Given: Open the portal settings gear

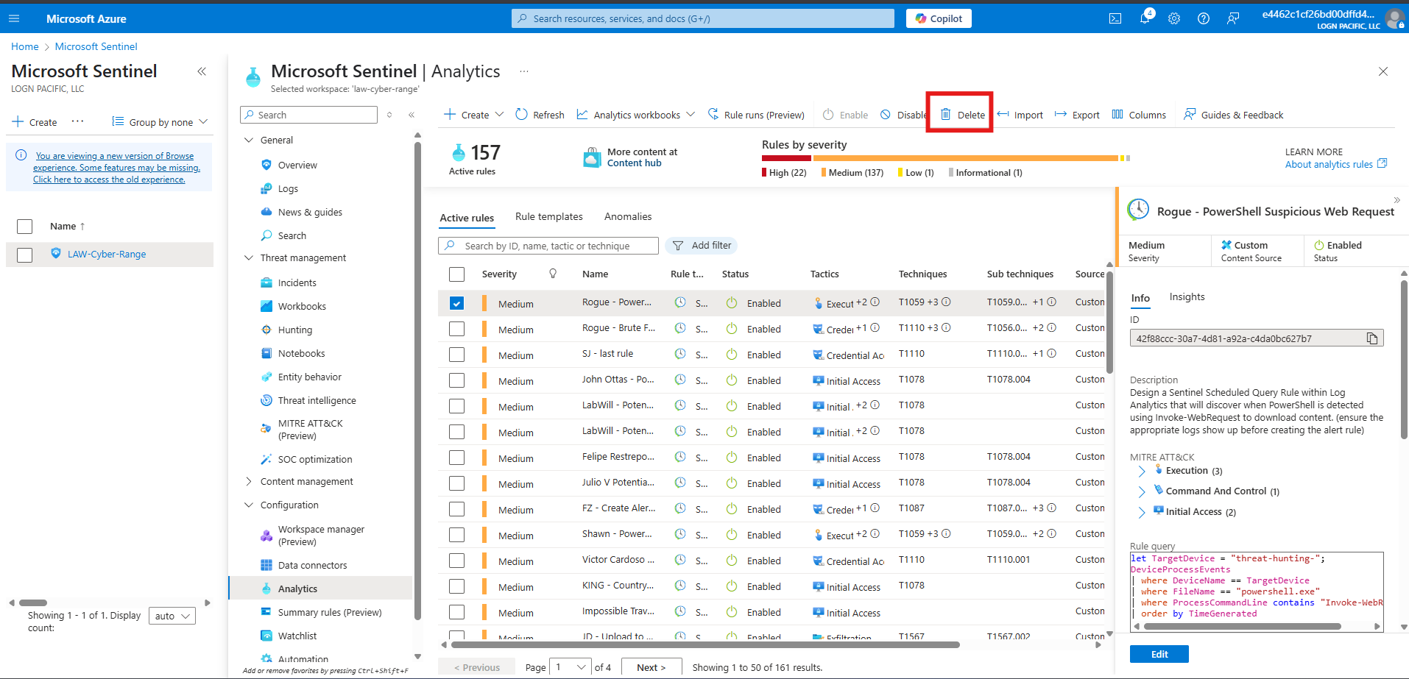Looking at the screenshot, I should click(x=1174, y=18).
